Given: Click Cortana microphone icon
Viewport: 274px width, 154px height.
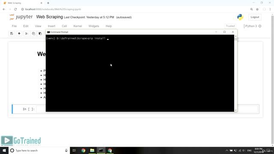Looking at the screenshot, I should coord(66,150).
